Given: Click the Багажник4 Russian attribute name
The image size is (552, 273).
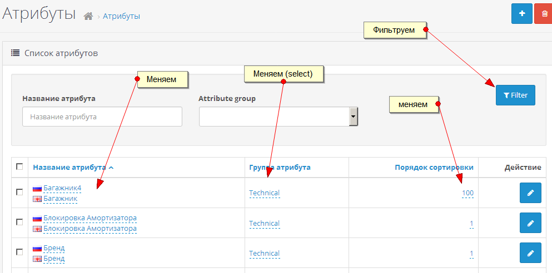Looking at the screenshot, I should tap(62, 188).
